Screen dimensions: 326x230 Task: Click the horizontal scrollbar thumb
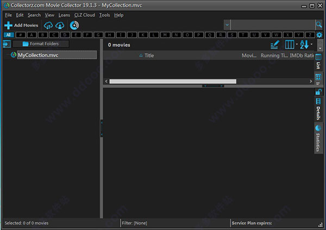tap(173, 81)
